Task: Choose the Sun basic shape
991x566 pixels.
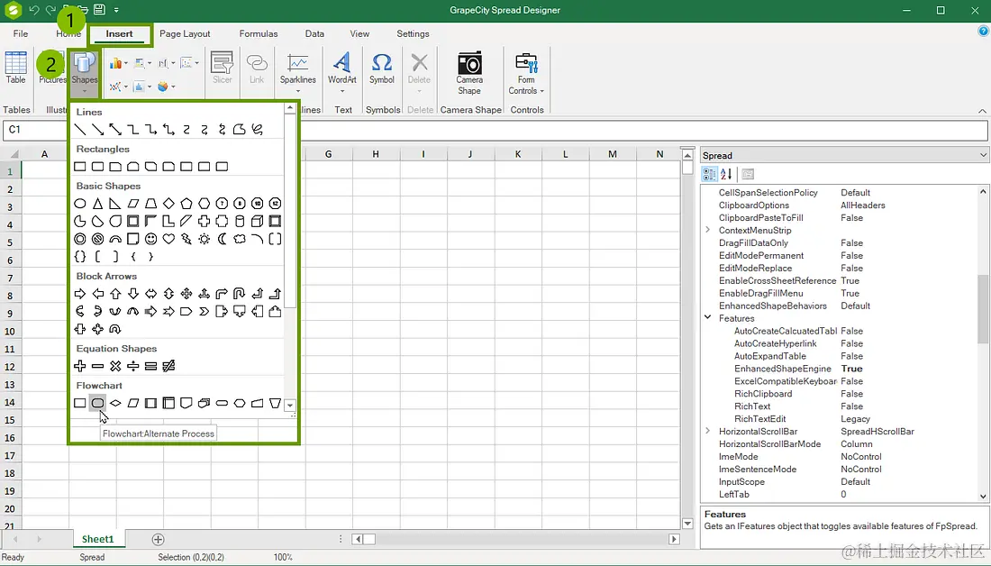Action: 204,239
